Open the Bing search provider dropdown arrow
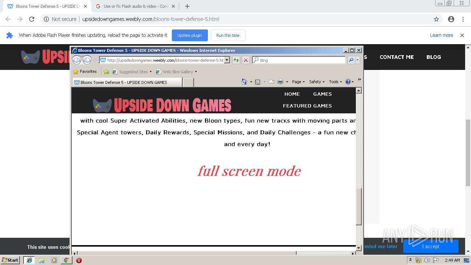This screenshot has width=471, height=265. coord(357,60)
